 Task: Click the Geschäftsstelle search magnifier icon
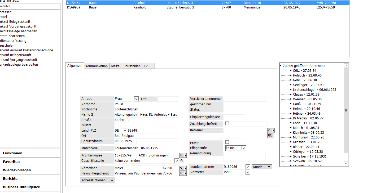point(182,161)
